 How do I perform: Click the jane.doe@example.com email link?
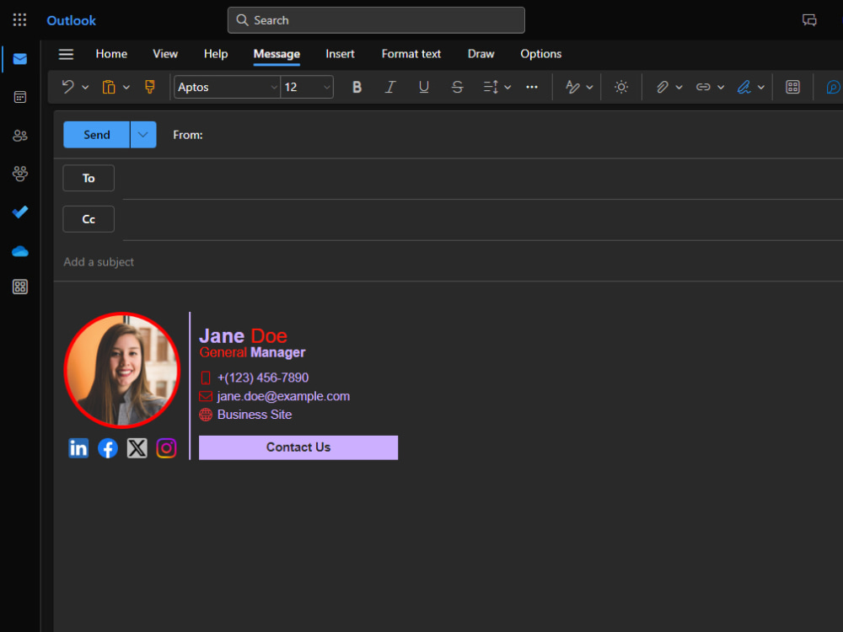click(x=283, y=397)
